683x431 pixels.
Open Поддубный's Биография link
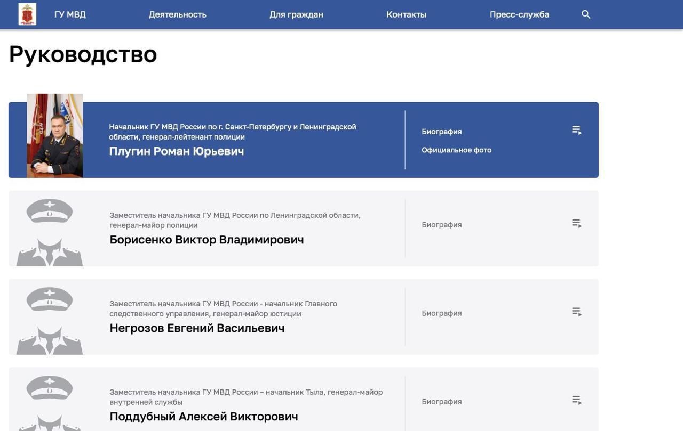pyautogui.click(x=441, y=401)
